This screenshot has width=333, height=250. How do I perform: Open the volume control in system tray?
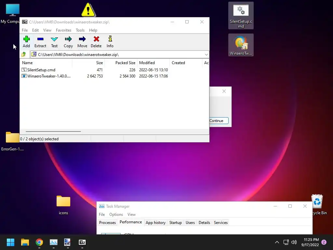294,242
